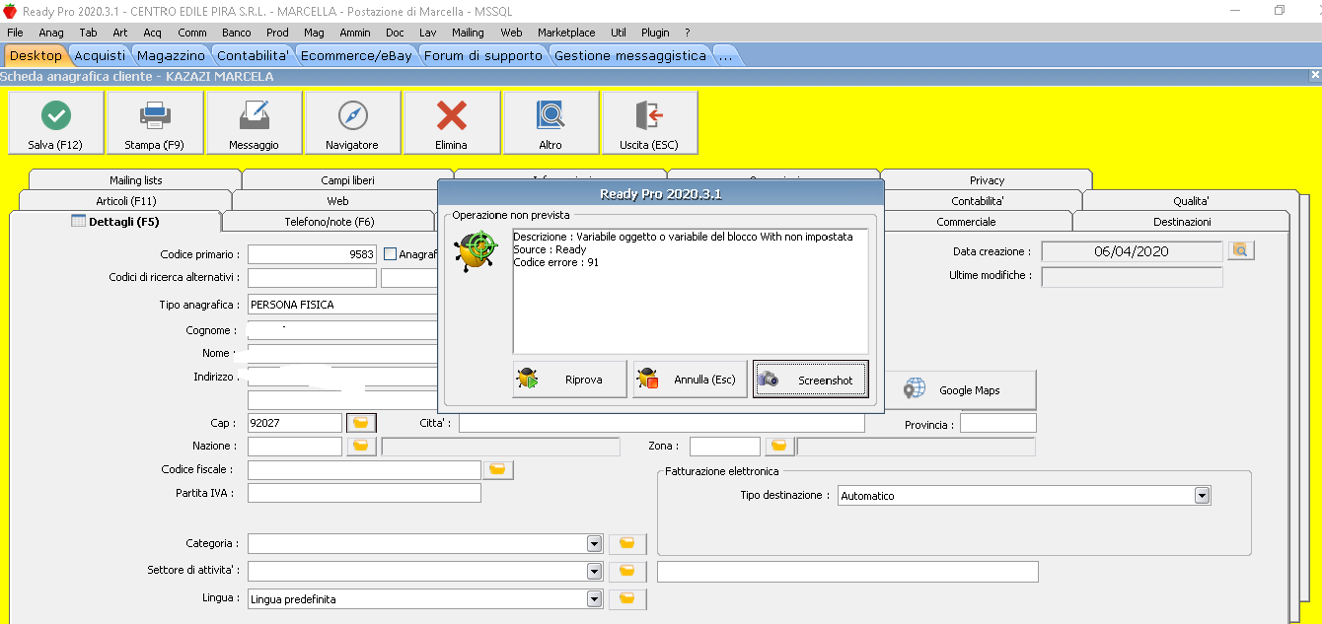This screenshot has height=624, width=1322.
Task: Expand the Lingua dropdown
Action: (594, 598)
